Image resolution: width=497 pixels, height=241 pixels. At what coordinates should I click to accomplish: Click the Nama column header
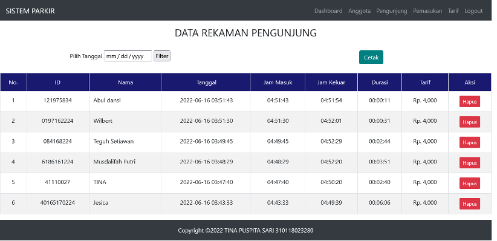point(126,82)
